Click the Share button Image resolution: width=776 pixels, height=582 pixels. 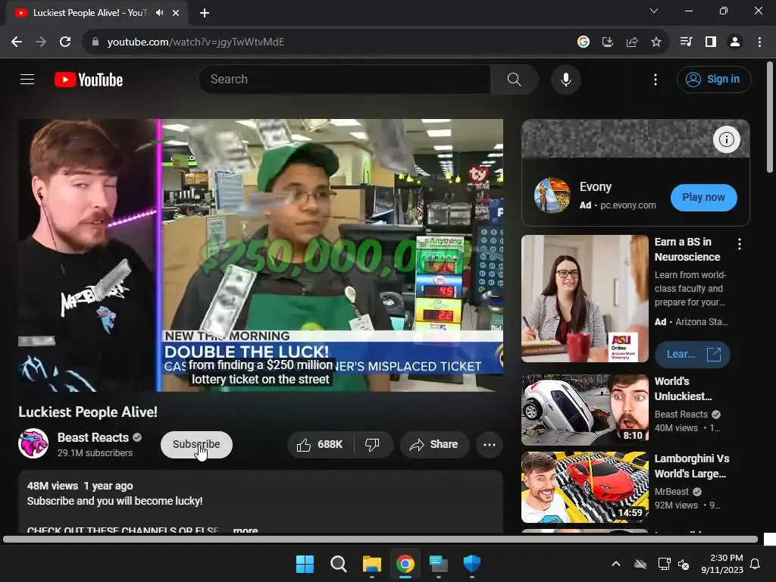tap(434, 444)
